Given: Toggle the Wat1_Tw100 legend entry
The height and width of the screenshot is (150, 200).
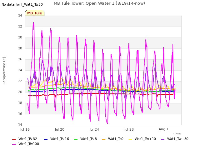Looking at the screenshot, I should point(26,144).
